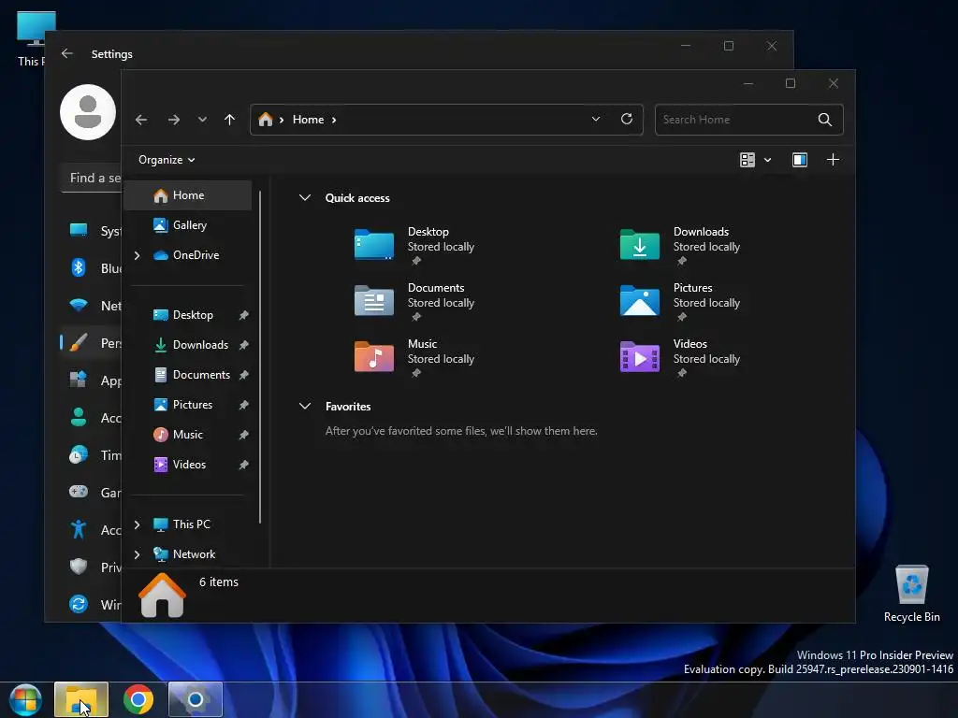This screenshot has width=958, height=718.
Task: Open Pictures in sidebar pinned list
Action: [188, 405]
